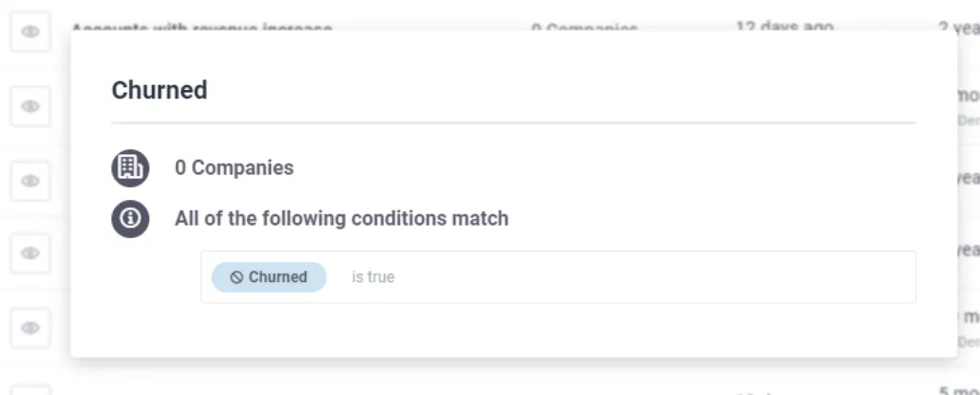Select the blue Churned condition chip
Screen dimensions: 980x395
click(x=269, y=277)
